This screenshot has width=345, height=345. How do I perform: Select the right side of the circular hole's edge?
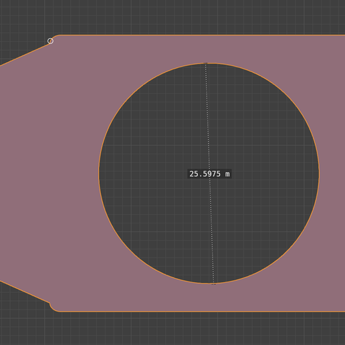319,173
